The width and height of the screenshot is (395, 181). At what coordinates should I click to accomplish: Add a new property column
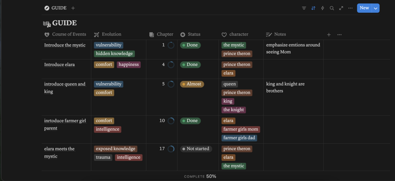coord(329,34)
